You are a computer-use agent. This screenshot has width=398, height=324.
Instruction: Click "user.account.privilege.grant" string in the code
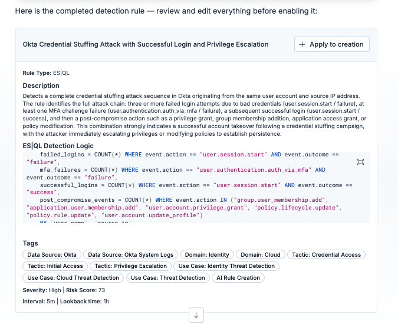pos(196,208)
